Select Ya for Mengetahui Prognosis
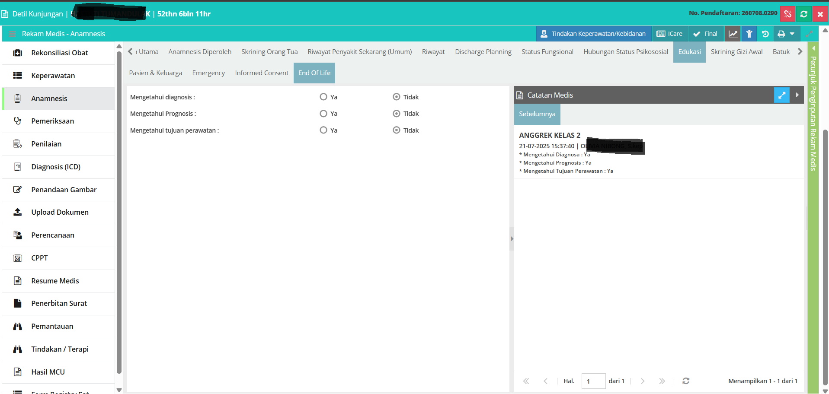Viewport: 829px width, 394px height. point(323,114)
